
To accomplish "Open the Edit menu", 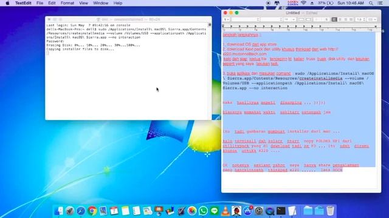I will coord(52,3).
